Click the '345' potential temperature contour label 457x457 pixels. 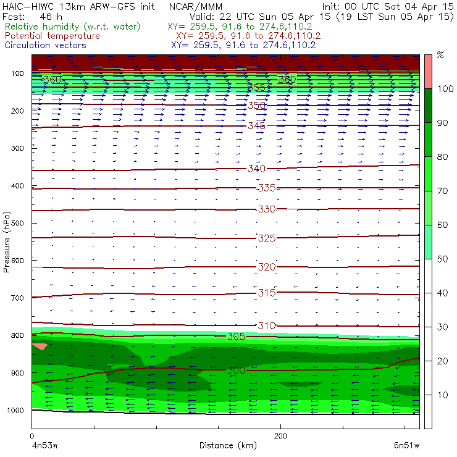click(x=256, y=126)
